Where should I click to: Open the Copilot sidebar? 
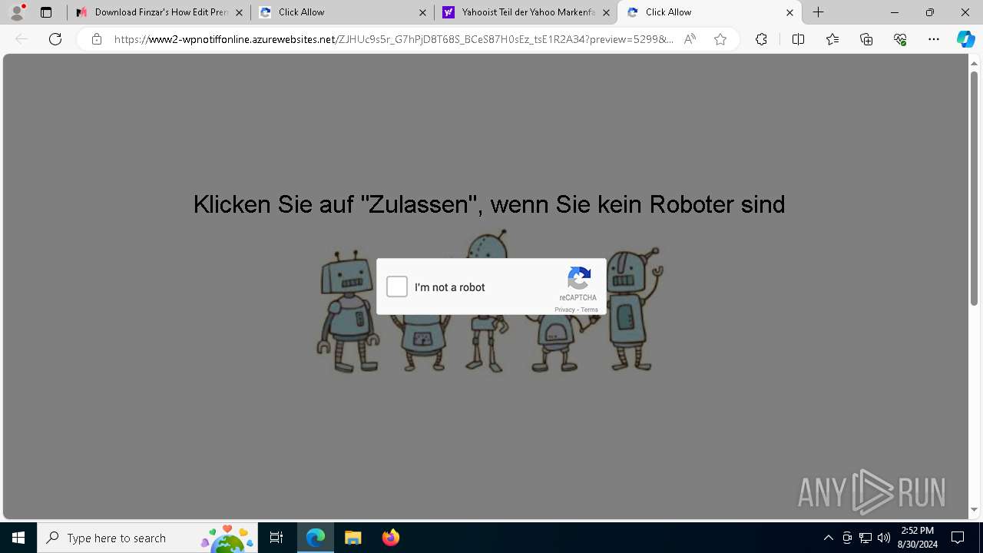[965, 39]
